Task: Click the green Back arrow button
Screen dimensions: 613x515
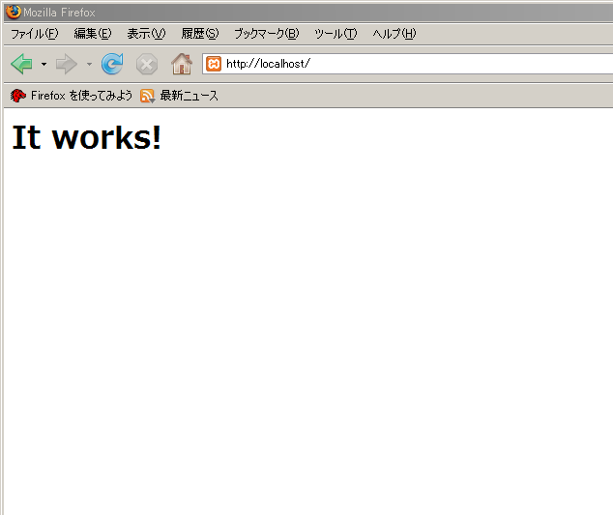Action: pyautogui.click(x=22, y=64)
